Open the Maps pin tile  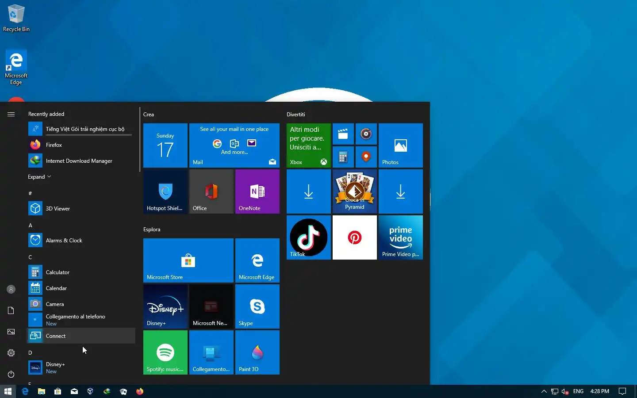point(366,157)
